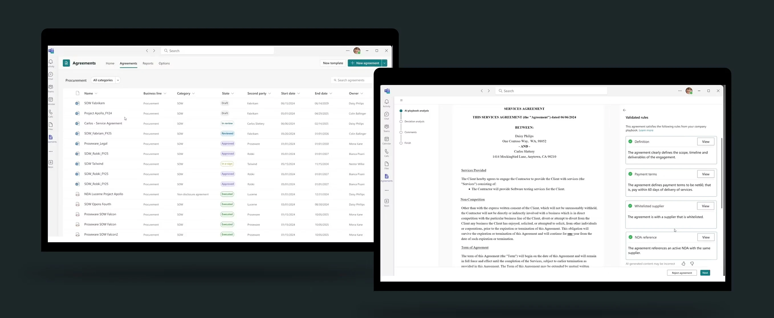
Task: Open Activity in the right Teams window sidebar
Action: [x=387, y=103]
